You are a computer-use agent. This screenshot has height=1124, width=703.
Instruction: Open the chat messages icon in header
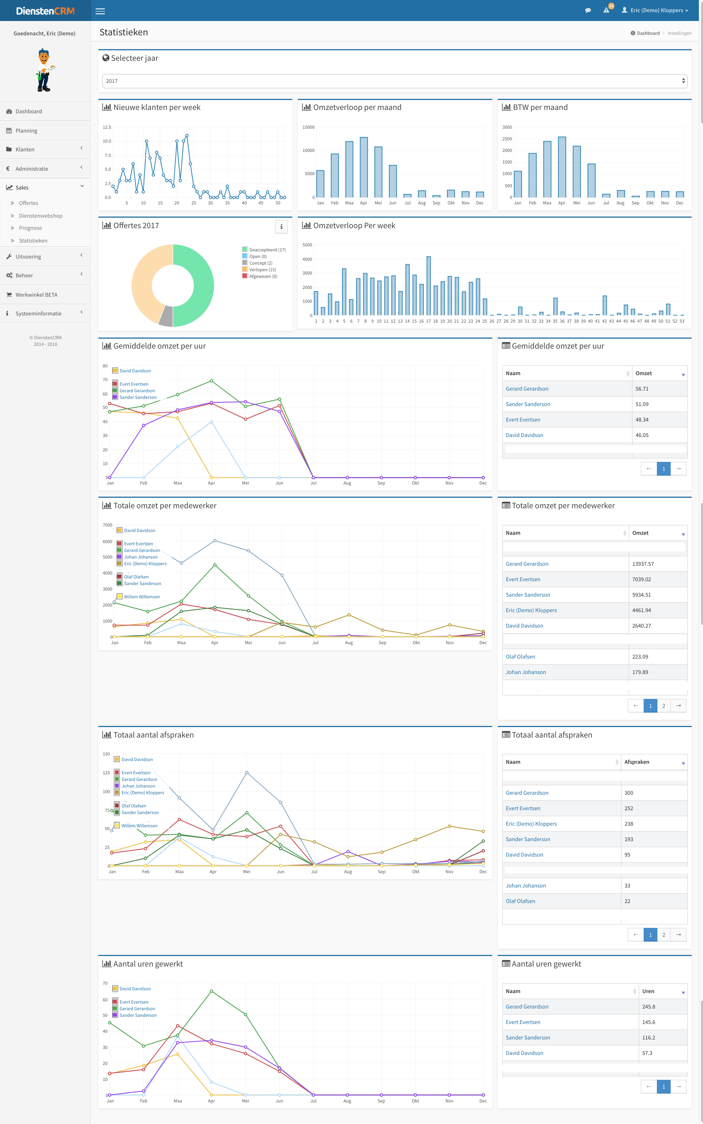tap(588, 10)
